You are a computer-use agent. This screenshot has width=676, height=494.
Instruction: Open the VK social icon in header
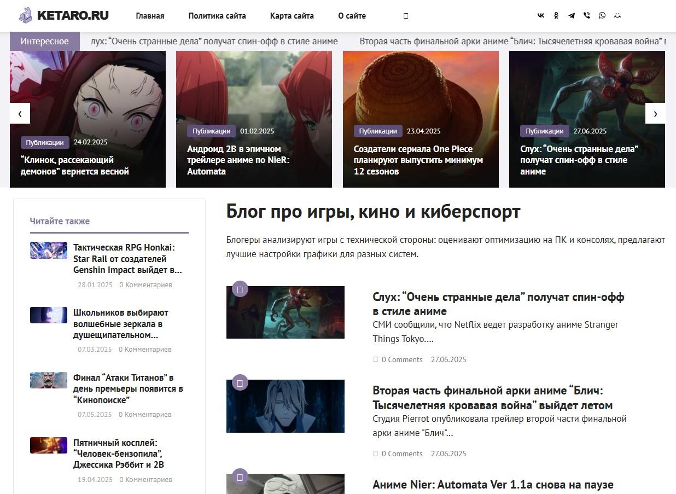click(541, 15)
